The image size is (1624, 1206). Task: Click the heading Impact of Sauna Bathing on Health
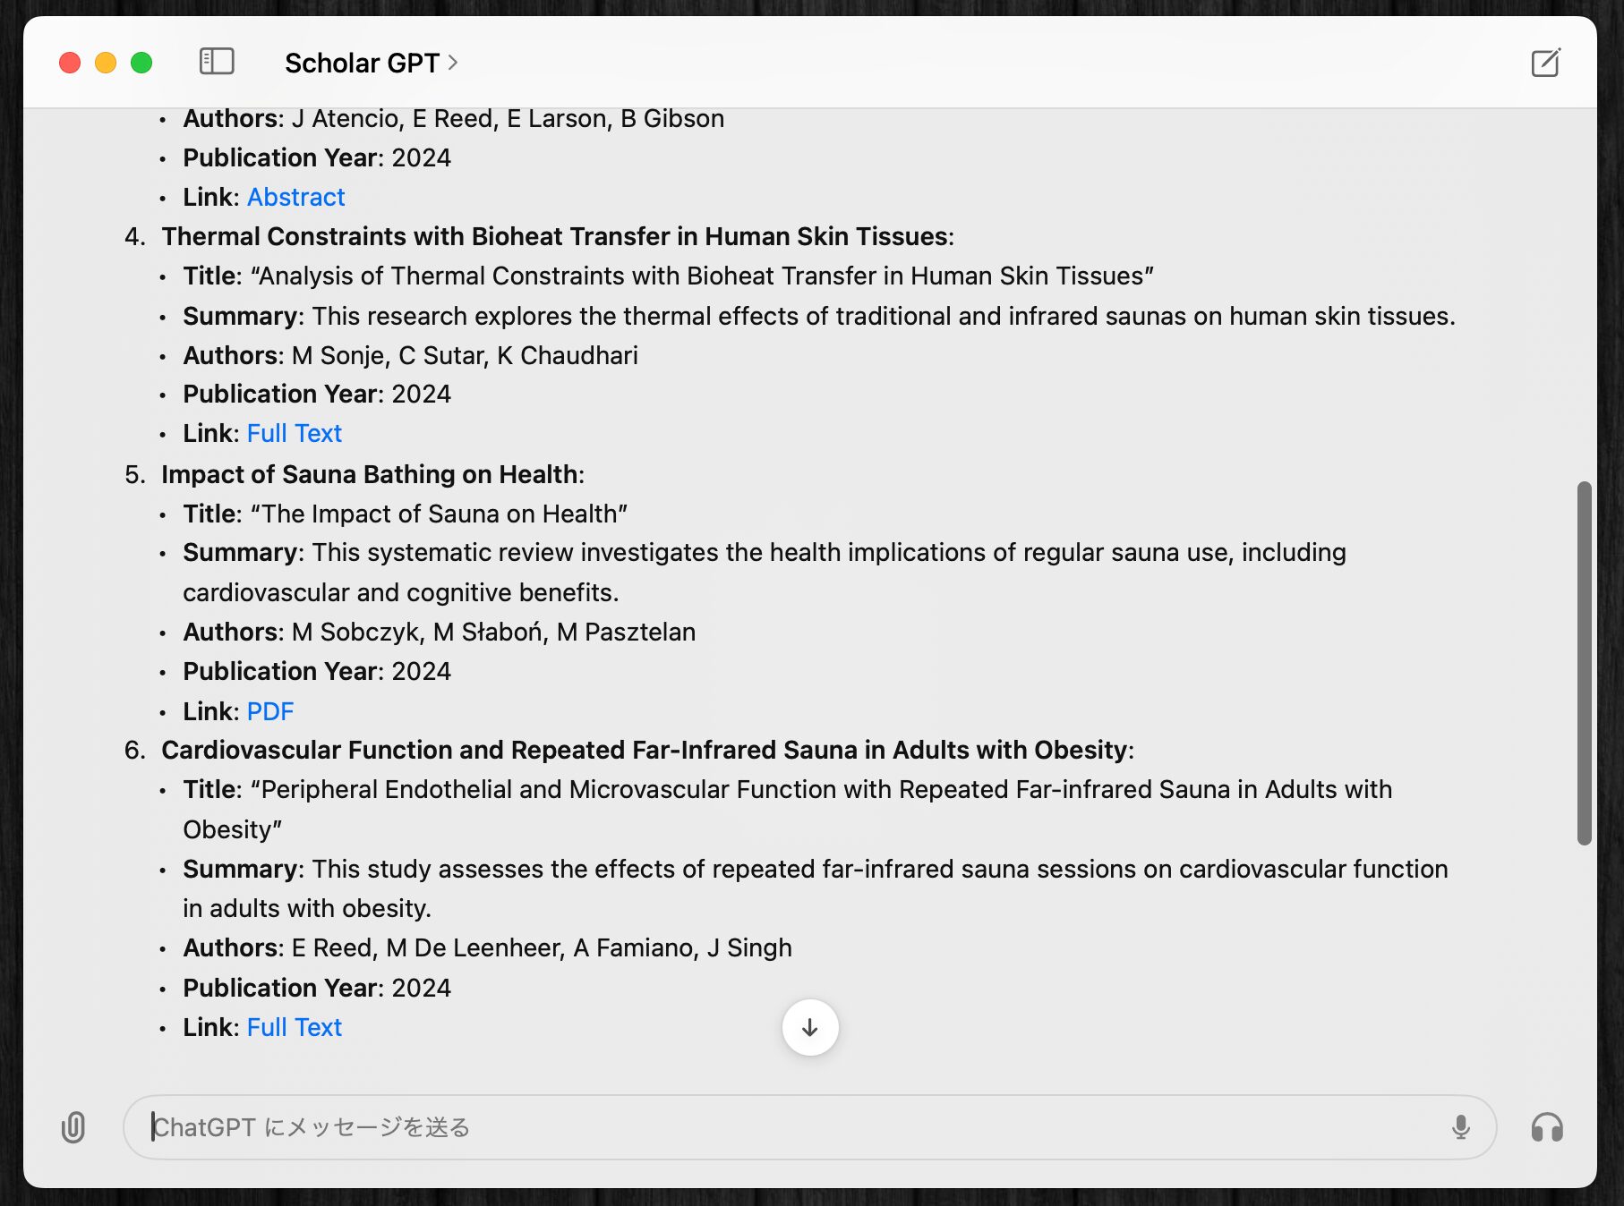pyautogui.click(x=372, y=474)
